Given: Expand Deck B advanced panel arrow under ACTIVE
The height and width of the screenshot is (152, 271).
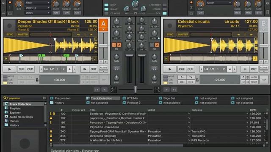Looking at the screenshot, I should point(264,71).
